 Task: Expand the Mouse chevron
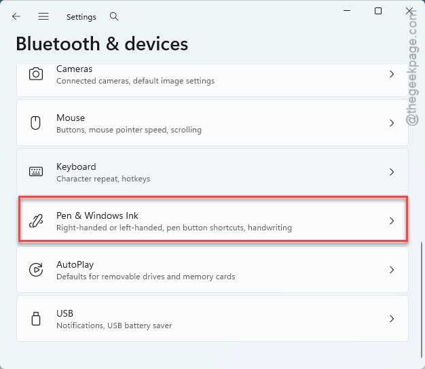(392, 123)
